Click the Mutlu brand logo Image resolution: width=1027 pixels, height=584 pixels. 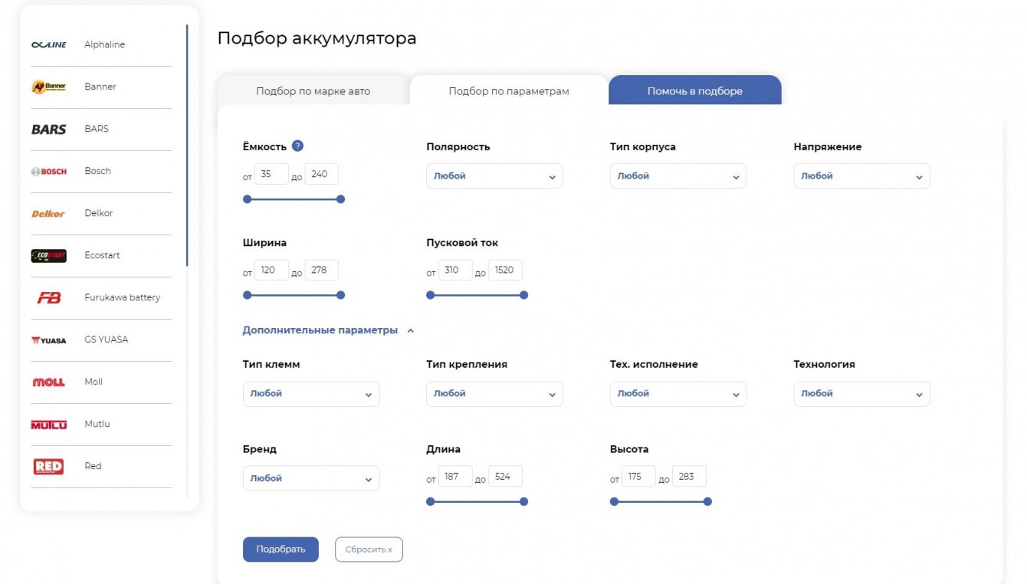click(49, 425)
